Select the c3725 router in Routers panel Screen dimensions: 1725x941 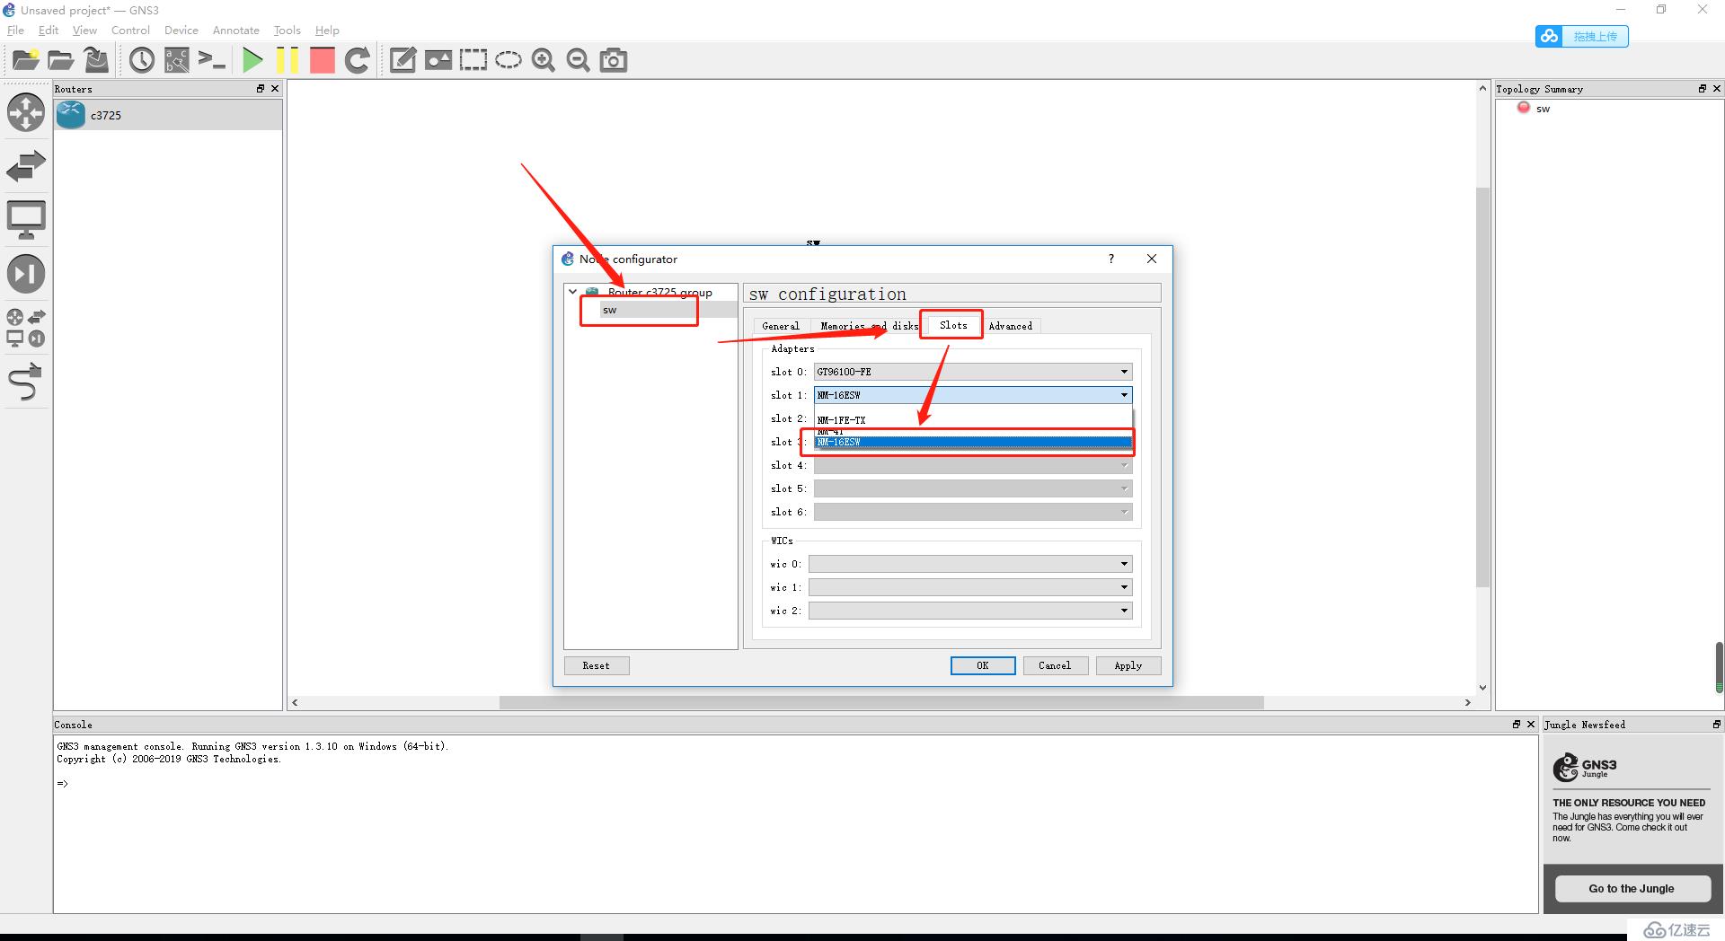click(168, 115)
